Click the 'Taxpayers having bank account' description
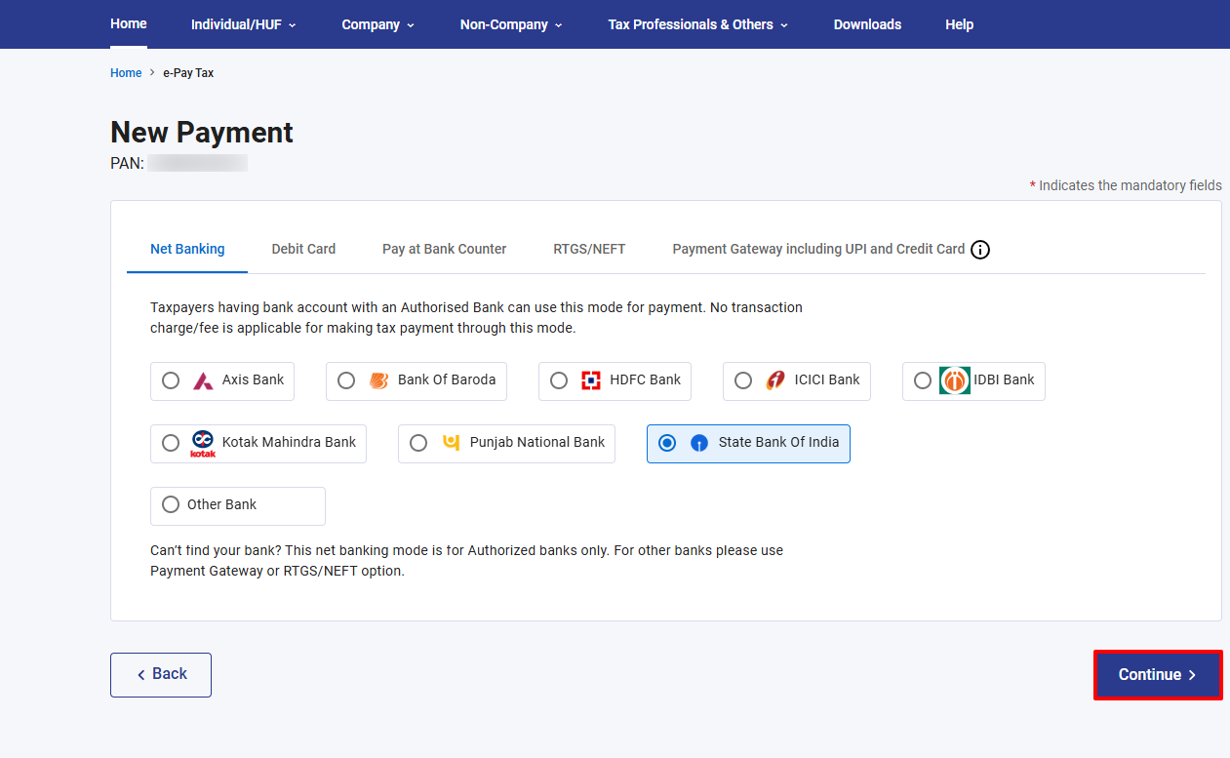The image size is (1230, 758). point(477,317)
